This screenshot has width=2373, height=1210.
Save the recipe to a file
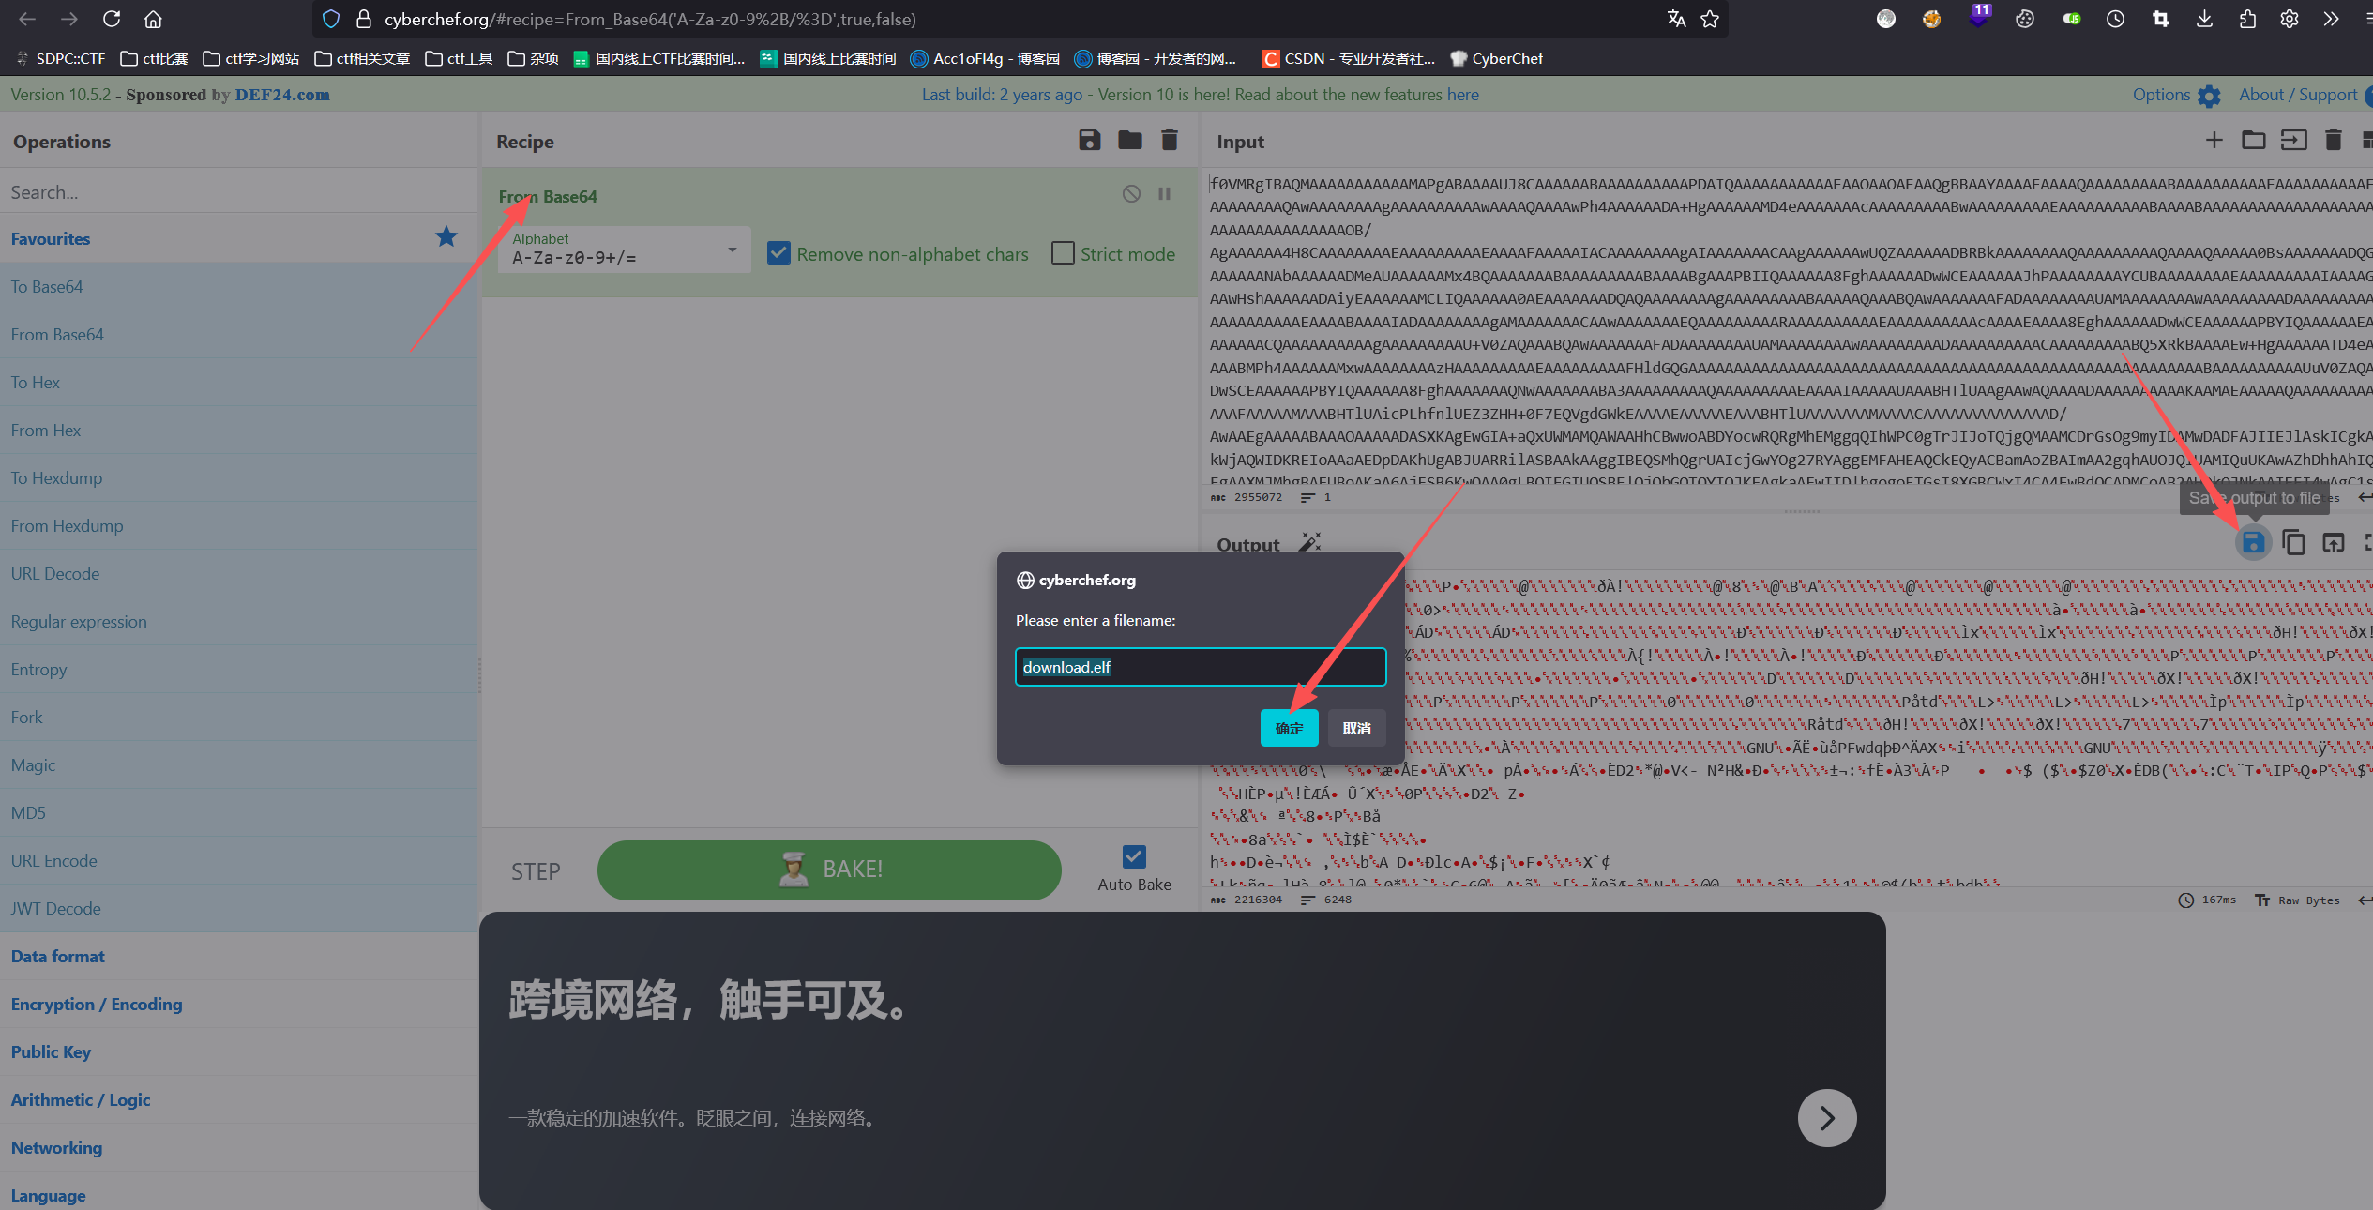1089,139
